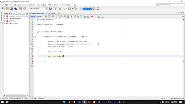Open the Windows Start menu
This screenshot has width=185, height=104.
coord(2,102)
